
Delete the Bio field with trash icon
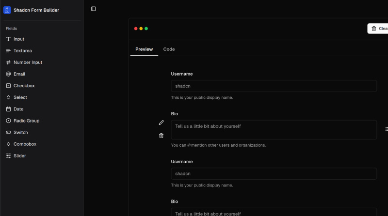click(162, 136)
